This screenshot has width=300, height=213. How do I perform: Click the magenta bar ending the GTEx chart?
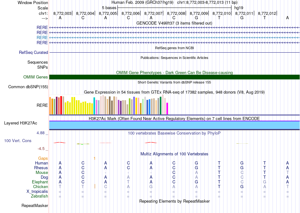tap(167, 109)
